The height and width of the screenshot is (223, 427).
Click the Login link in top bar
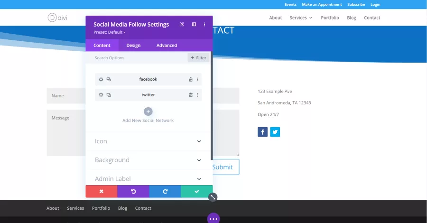(x=375, y=4)
